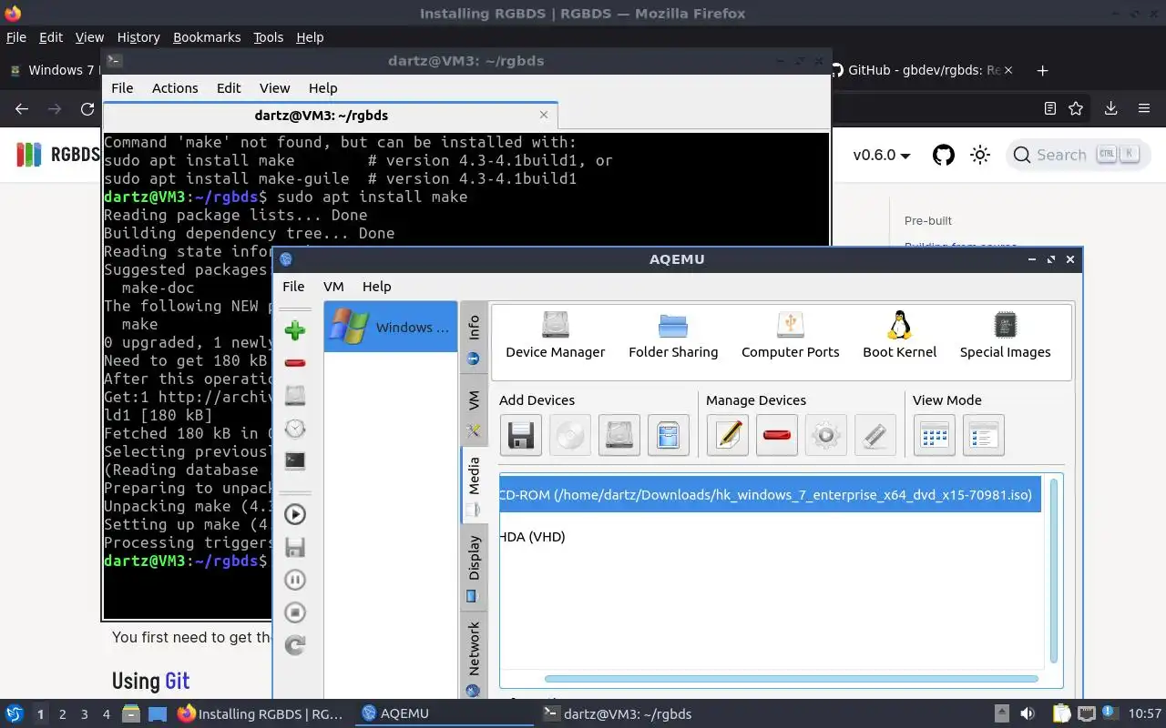Click the device list horizontal scrollbar
The height and width of the screenshot is (728, 1166).
pos(791,678)
